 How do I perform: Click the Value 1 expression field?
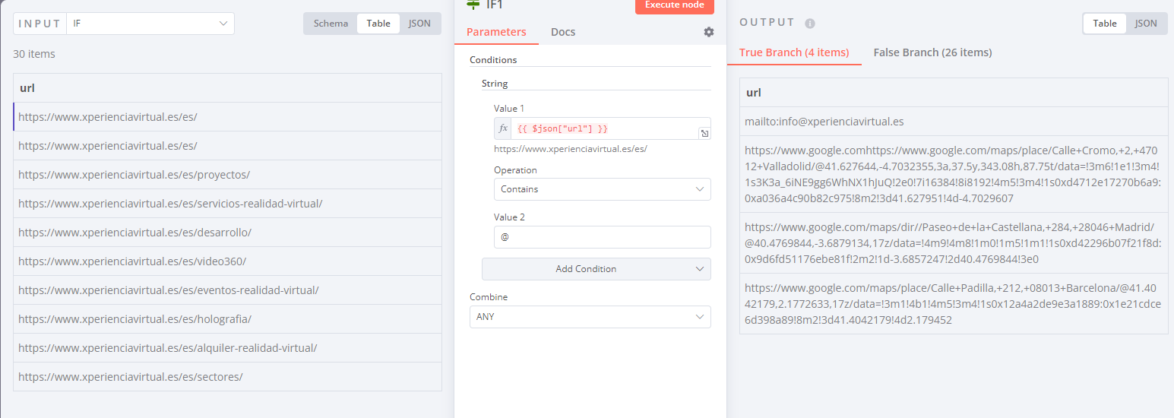tap(604, 128)
